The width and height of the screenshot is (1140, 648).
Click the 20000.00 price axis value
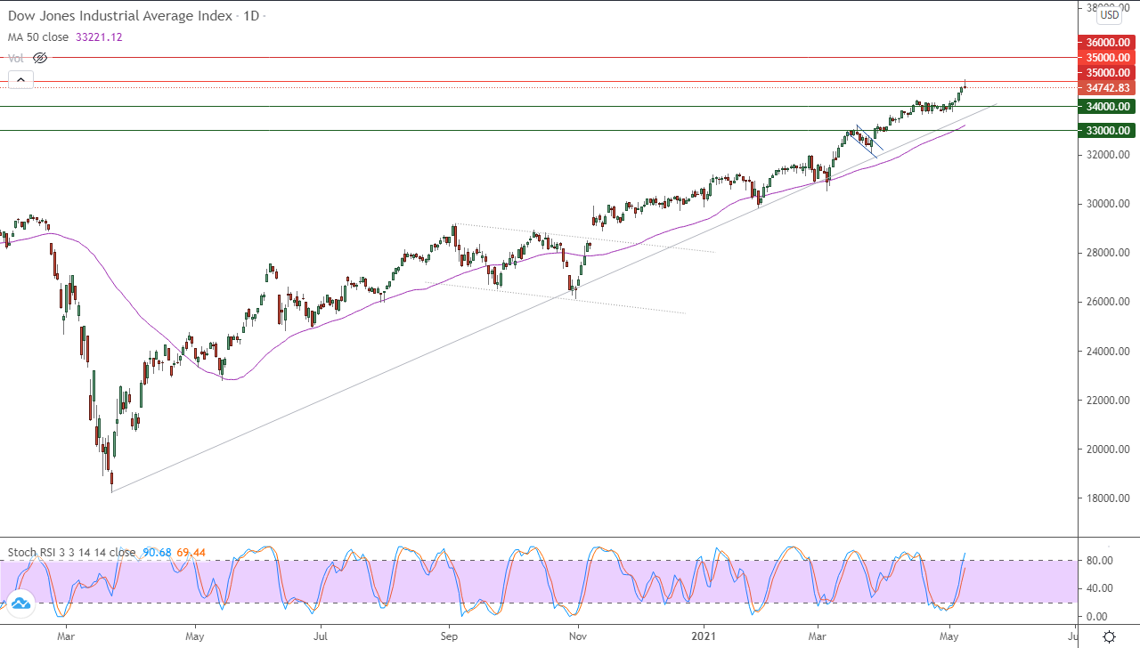(1107, 450)
